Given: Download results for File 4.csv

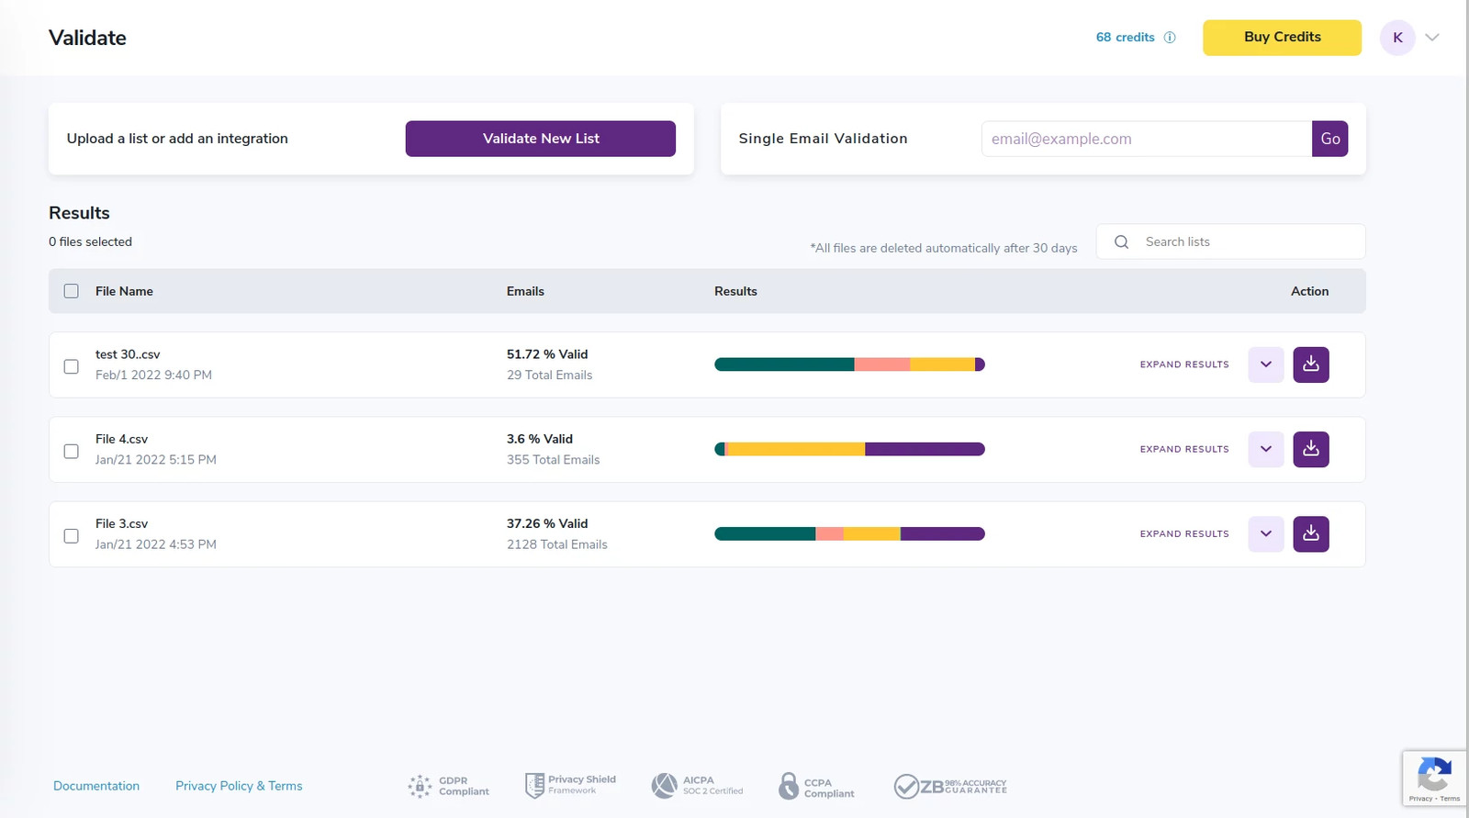Looking at the screenshot, I should click(x=1310, y=449).
